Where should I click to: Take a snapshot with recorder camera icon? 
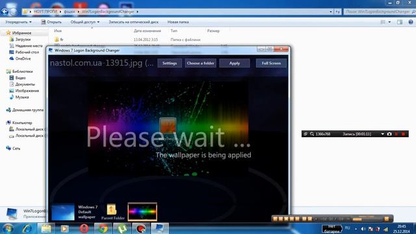click(x=389, y=134)
